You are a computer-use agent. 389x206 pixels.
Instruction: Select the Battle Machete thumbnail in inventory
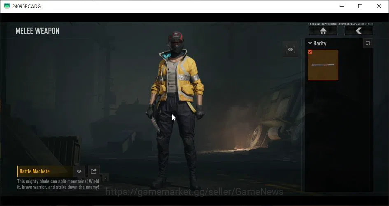click(x=323, y=65)
